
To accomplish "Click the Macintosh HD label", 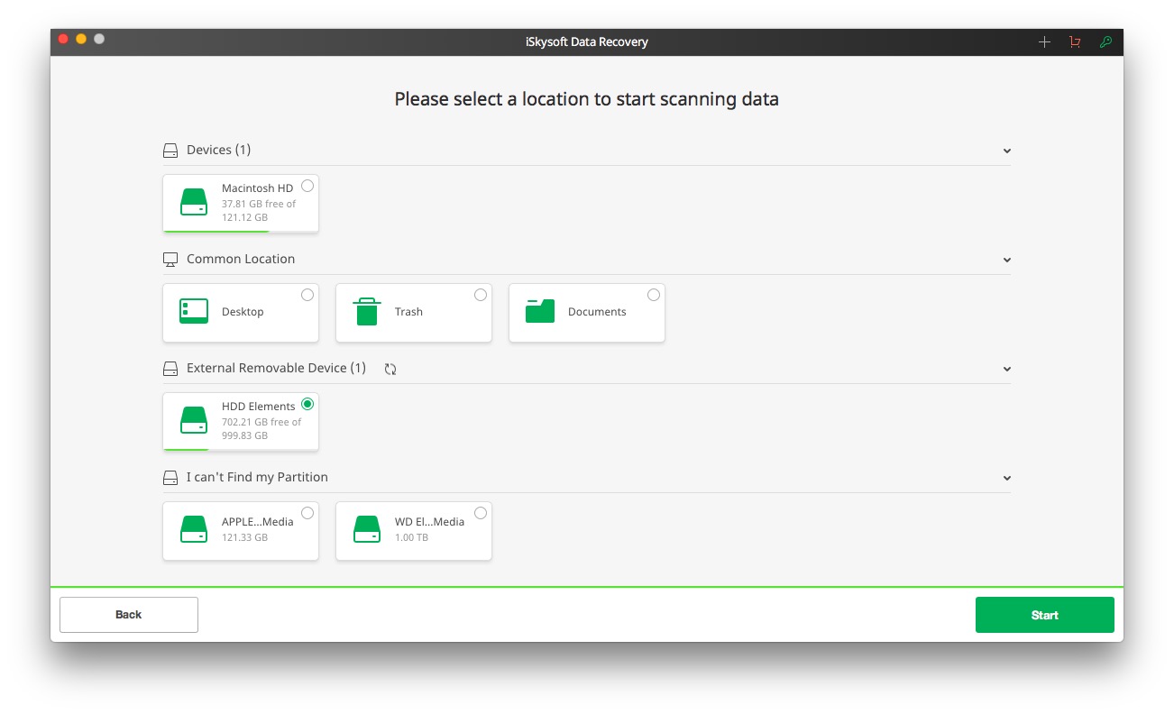I will click(x=258, y=188).
